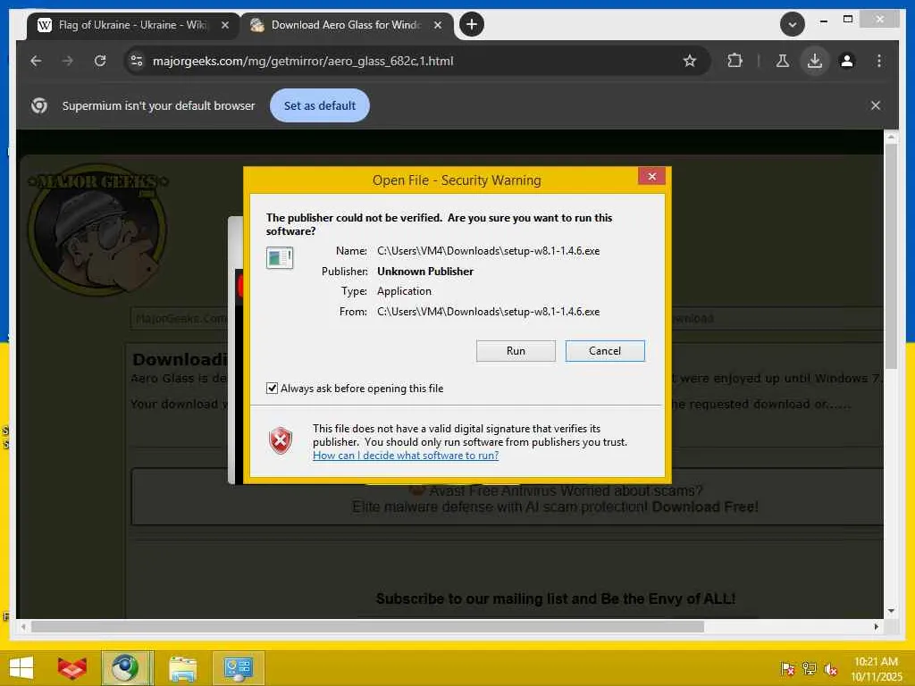Click the majorgeeks.com address bar URL

click(303, 61)
